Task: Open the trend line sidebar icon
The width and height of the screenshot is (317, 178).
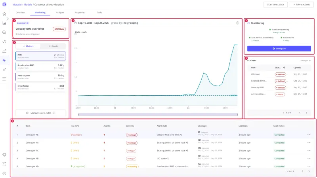Action: tap(4, 51)
